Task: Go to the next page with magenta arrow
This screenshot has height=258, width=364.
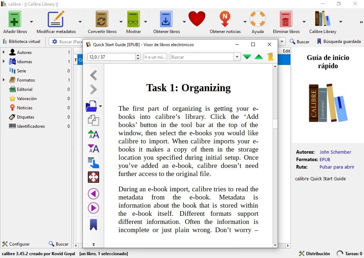Action: 93,208
